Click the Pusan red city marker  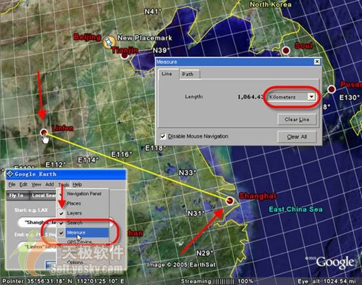pyautogui.click(x=331, y=89)
